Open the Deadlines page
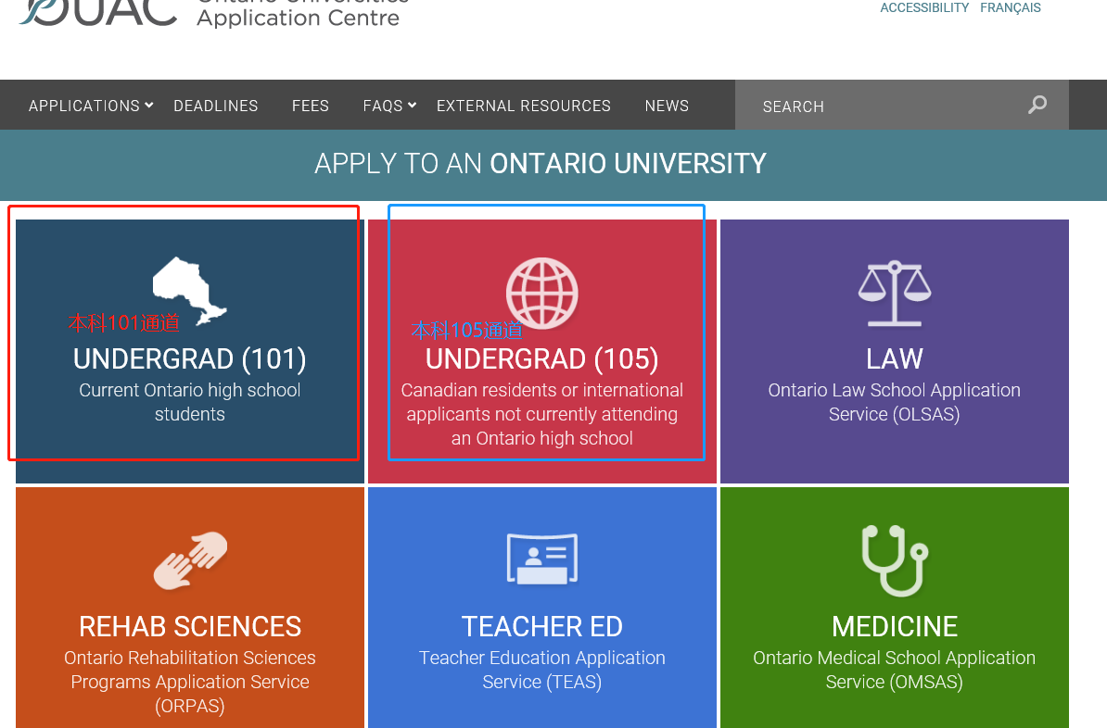1107x728 pixels. point(216,106)
